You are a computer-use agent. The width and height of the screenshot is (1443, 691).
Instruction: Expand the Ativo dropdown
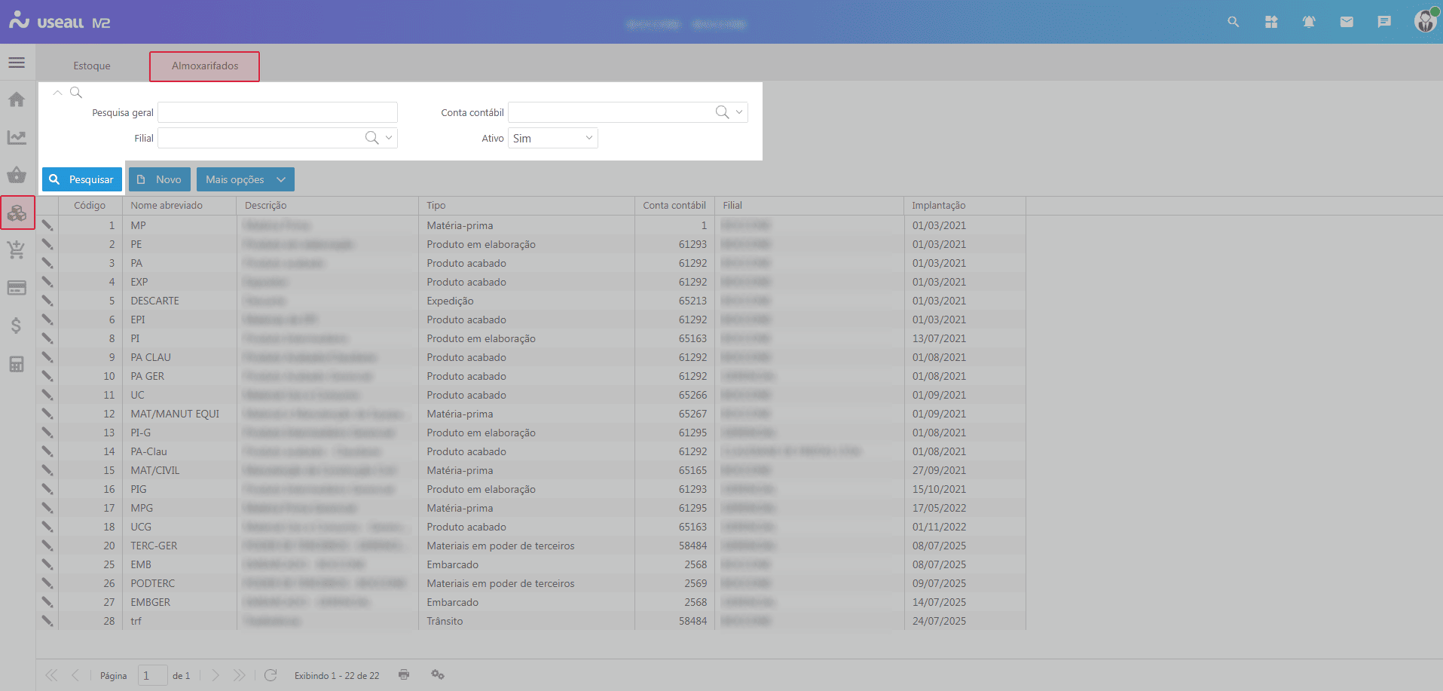pos(589,138)
